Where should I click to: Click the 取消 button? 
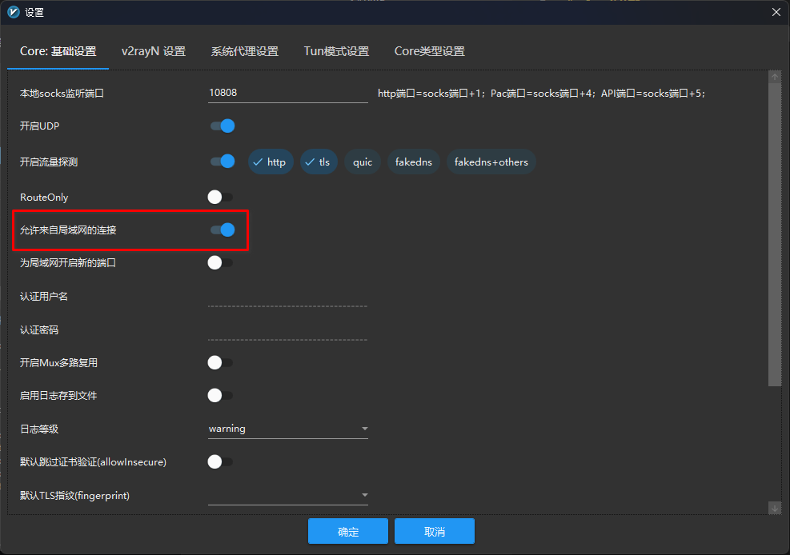point(435,532)
